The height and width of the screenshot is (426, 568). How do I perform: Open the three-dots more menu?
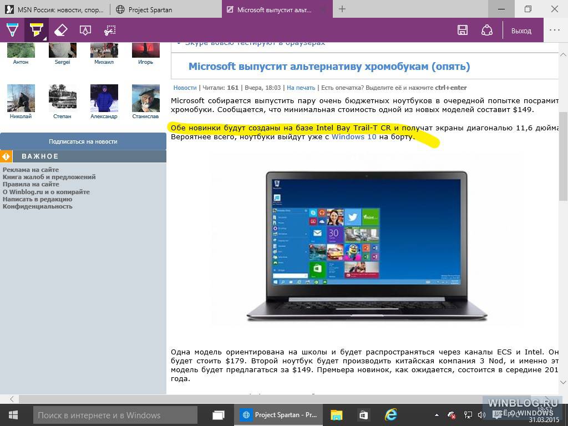coord(555,30)
